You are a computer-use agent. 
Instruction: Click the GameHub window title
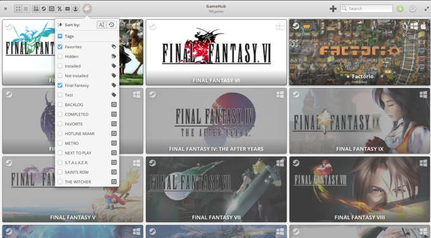[216, 6]
